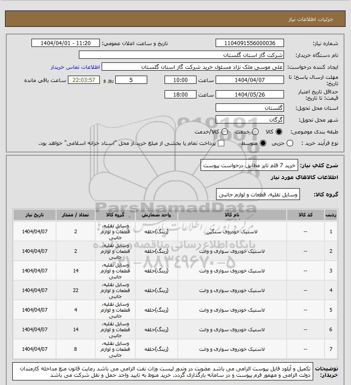Click the validity time field 18:00
The image size is (351, 385).
[181, 94]
